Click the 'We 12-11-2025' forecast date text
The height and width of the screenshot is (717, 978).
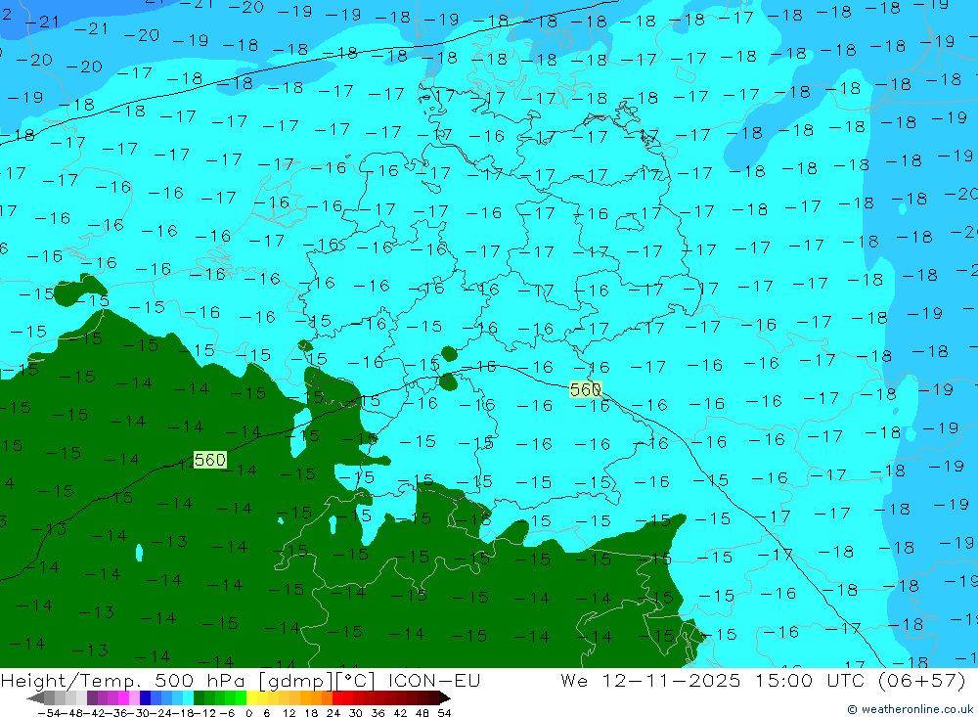point(650,680)
